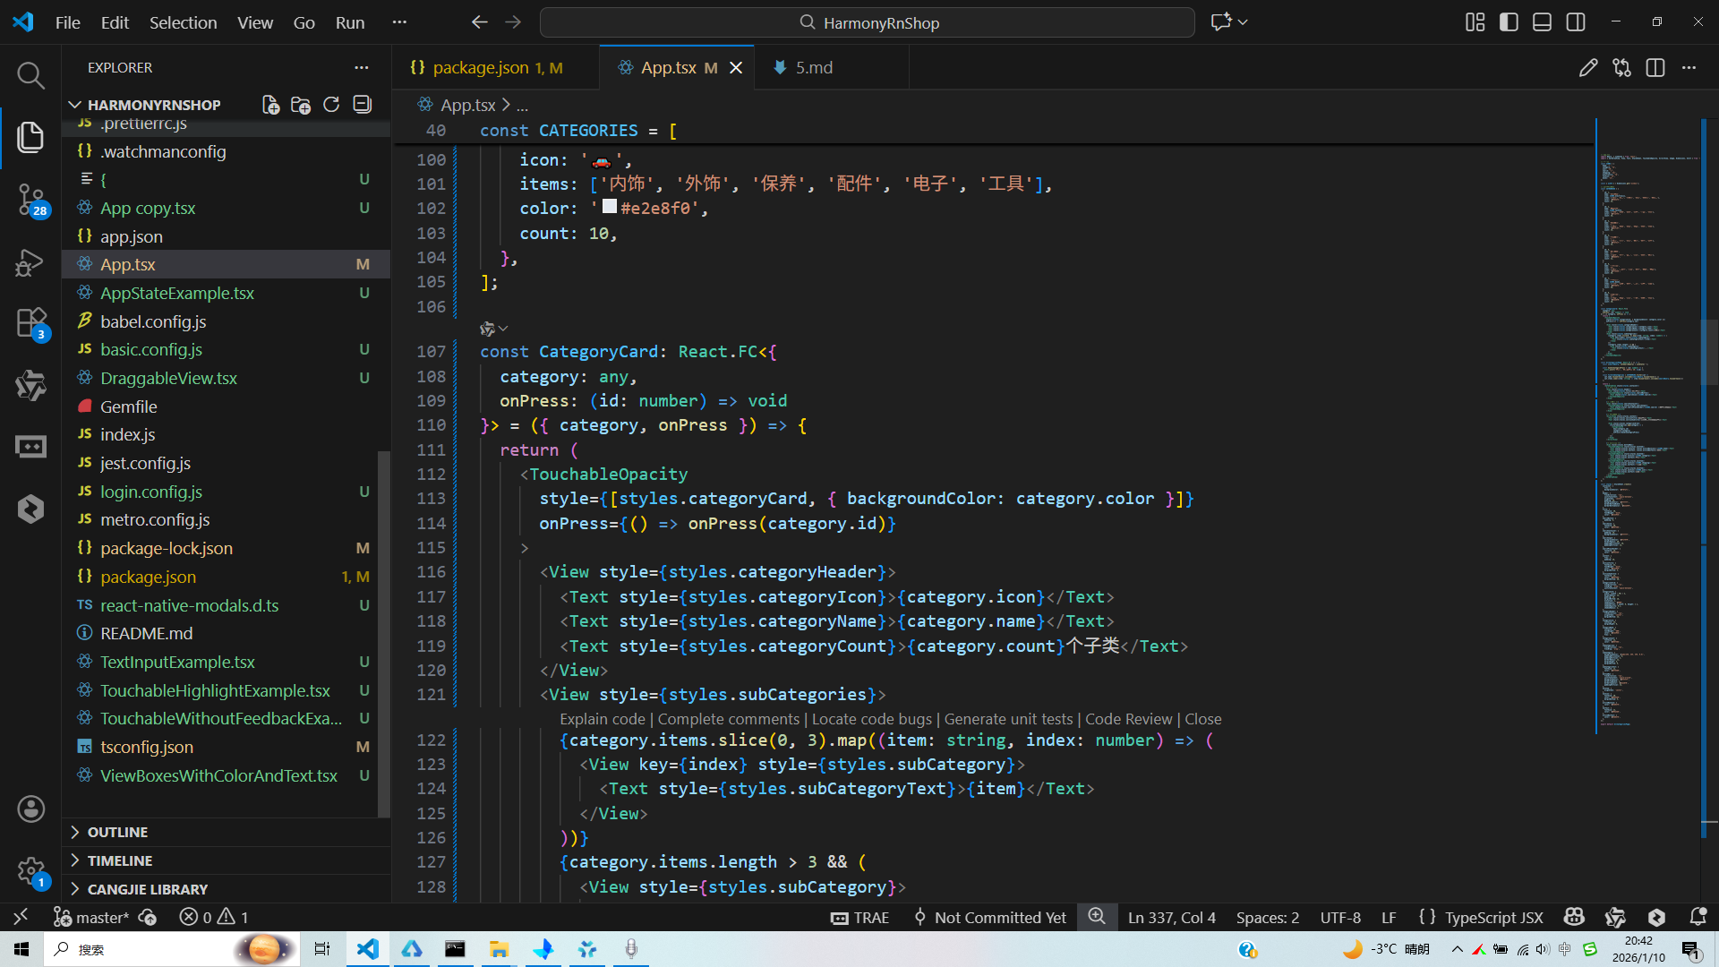Screen dimensions: 1719x967
Task: Click the Generate unit tests code lens
Action: 1008,719
